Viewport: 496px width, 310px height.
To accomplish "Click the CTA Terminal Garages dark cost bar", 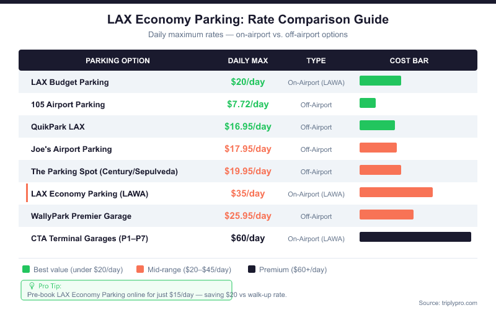I will click(415, 237).
